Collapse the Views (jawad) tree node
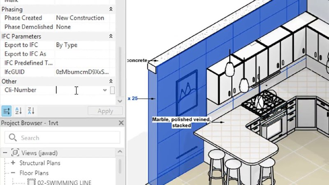The width and height of the screenshot is (329, 185). (x=5, y=153)
